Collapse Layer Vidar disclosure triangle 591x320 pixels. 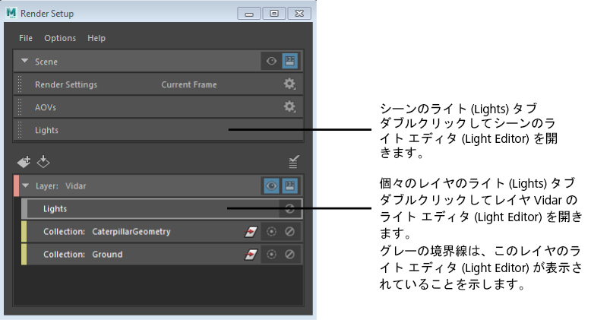tap(26, 185)
